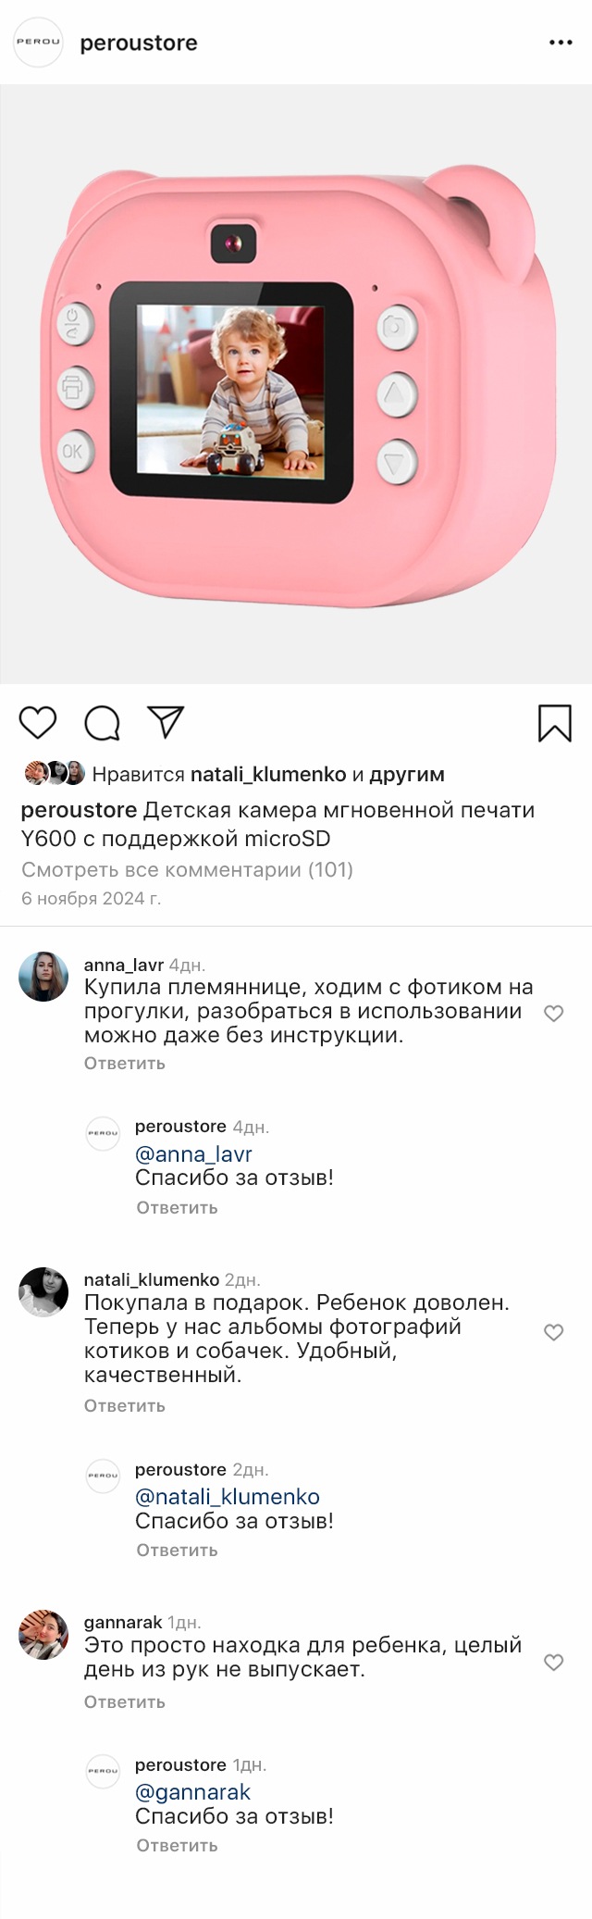Click the pink camera post image

pos(296,384)
